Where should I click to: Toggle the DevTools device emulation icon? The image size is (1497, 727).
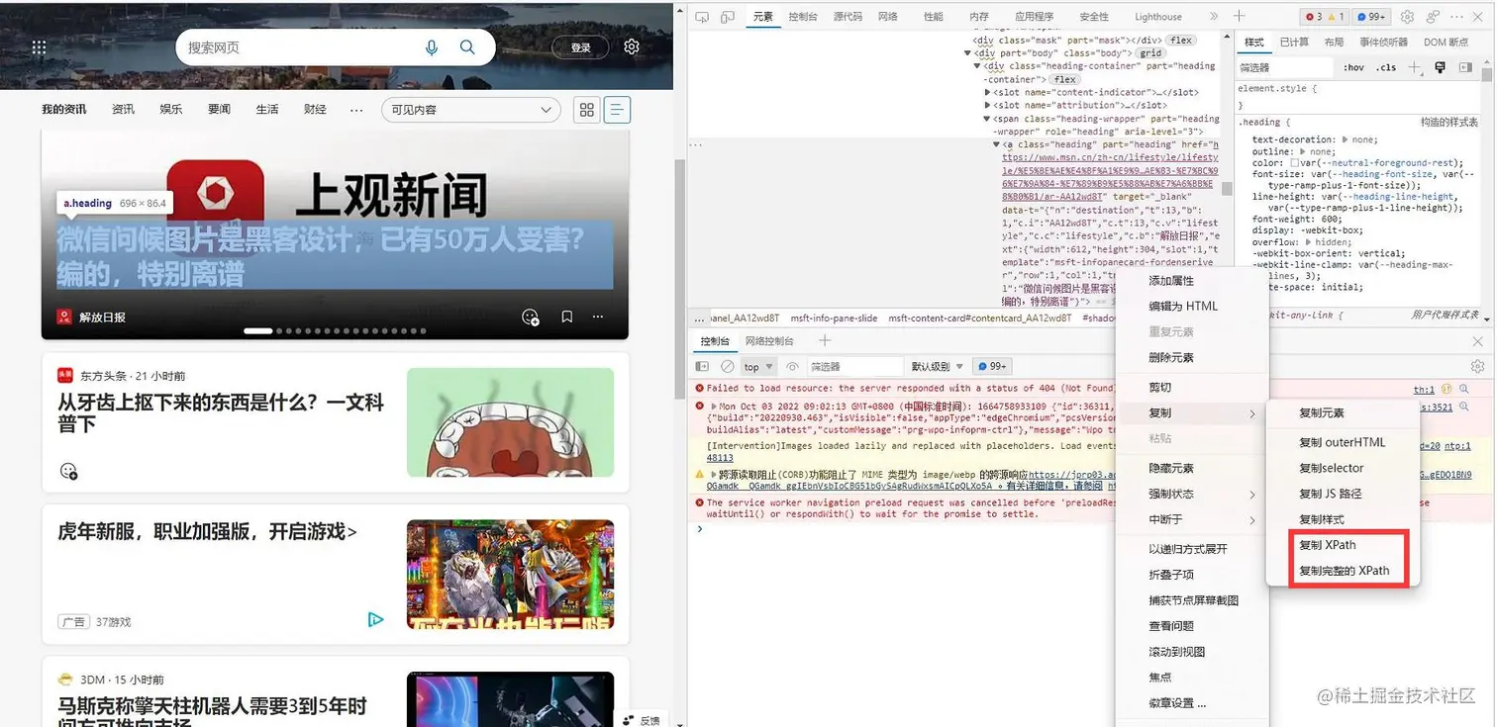(x=728, y=17)
